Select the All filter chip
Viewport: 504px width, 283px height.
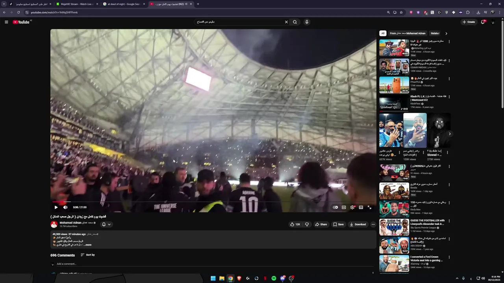(x=383, y=33)
